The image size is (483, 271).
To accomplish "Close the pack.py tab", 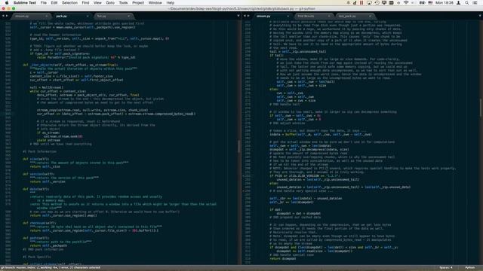I will [x=88, y=16].
